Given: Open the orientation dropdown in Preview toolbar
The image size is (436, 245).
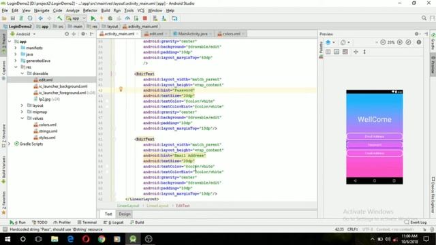Looking at the screenshot, I should (345, 42).
